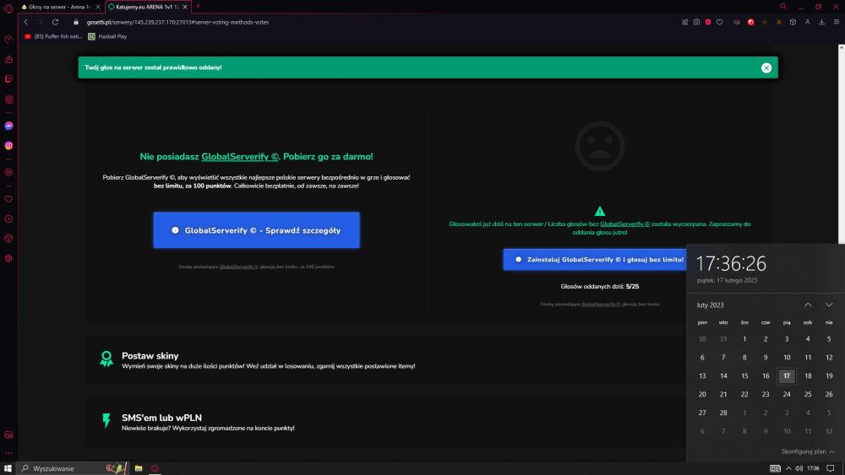Dismiss the green vote success banner

[766, 67]
